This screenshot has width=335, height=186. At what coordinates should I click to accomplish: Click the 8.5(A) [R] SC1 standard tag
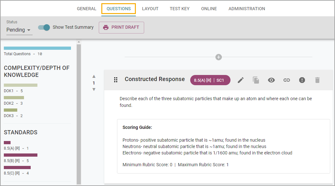coord(210,80)
